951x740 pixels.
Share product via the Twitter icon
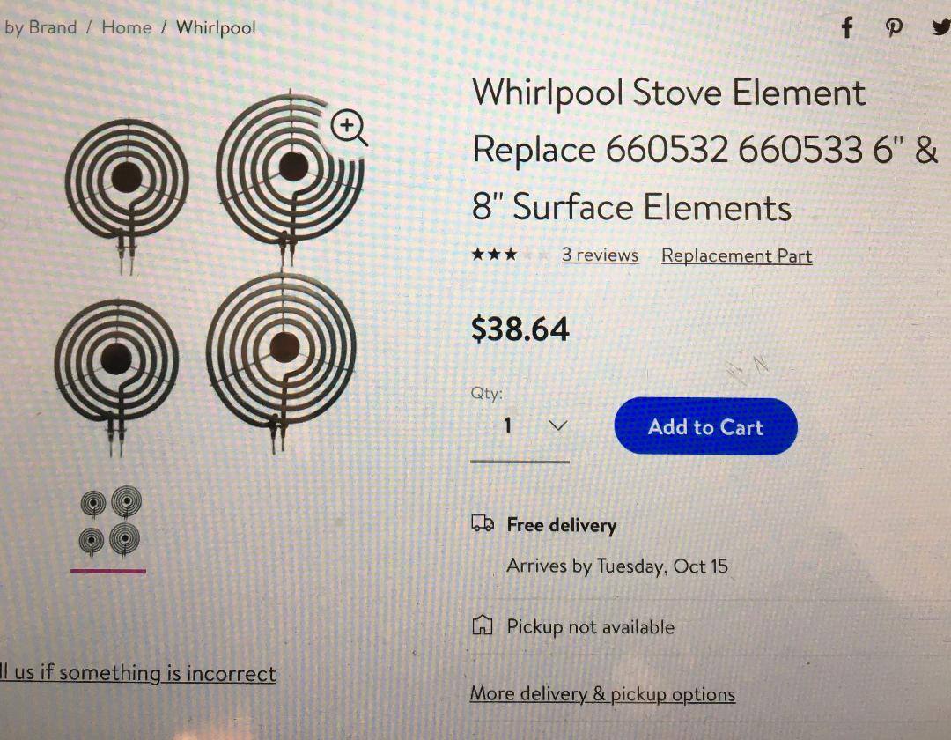pos(940,27)
